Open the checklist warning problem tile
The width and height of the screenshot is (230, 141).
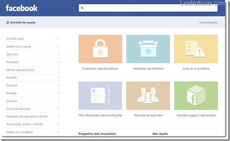pos(196,49)
